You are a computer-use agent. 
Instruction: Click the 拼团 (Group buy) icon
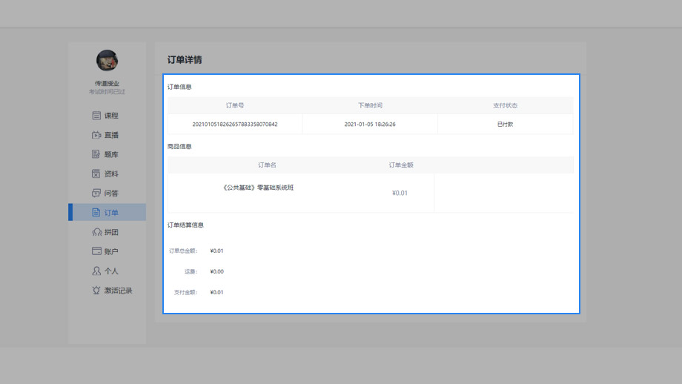coord(96,232)
